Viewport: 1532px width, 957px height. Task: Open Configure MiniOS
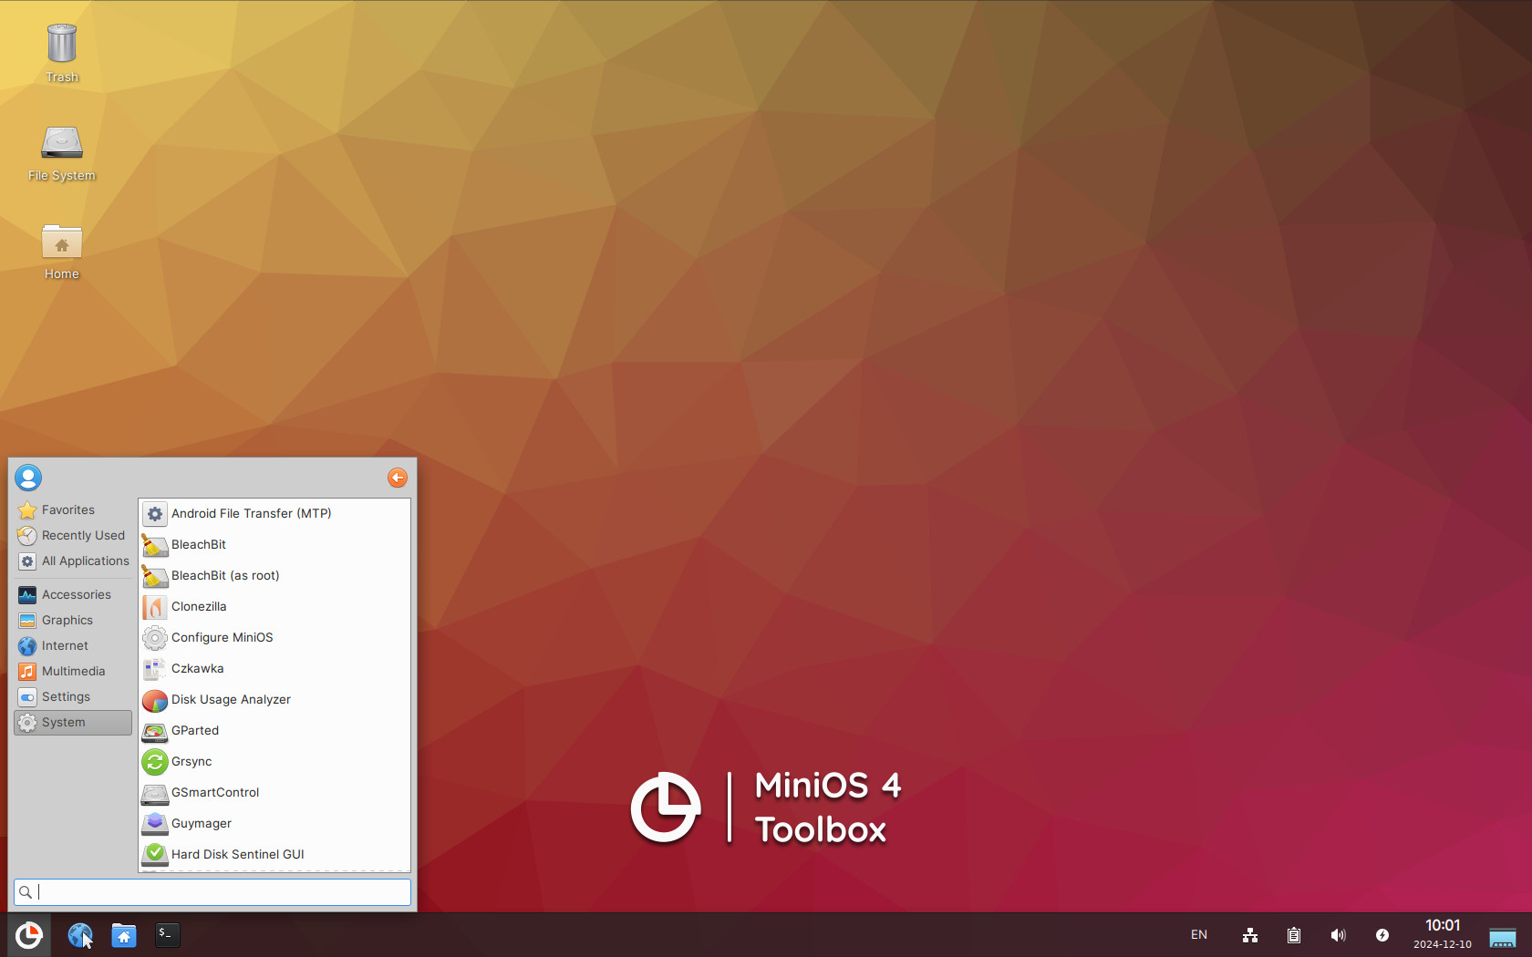[x=274, y=637]
